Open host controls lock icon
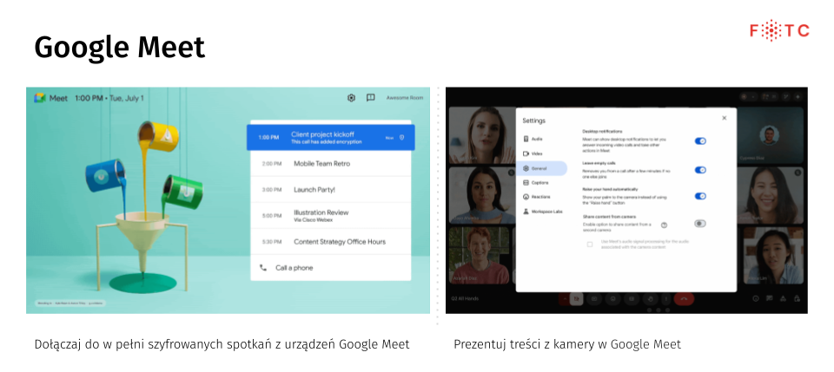Viewport: 834px width, 372px height. 797,299
